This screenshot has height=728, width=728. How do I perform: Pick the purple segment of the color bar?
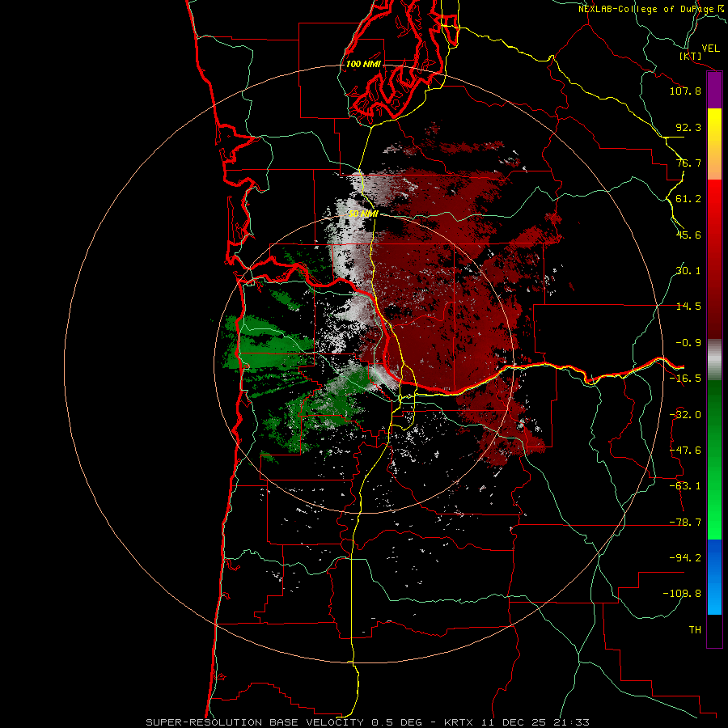pos(714,90)
